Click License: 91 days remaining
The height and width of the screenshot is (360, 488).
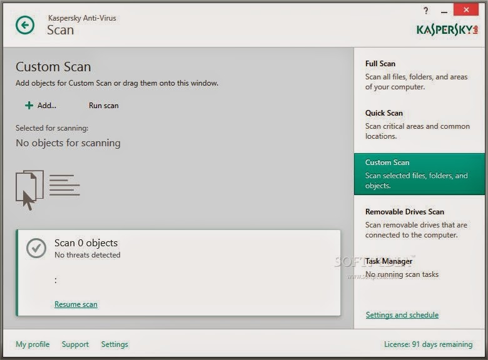coord(428,344)
